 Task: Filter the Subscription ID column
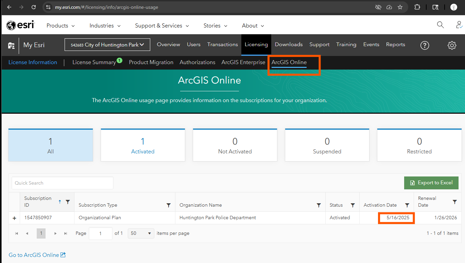(68, 202)
